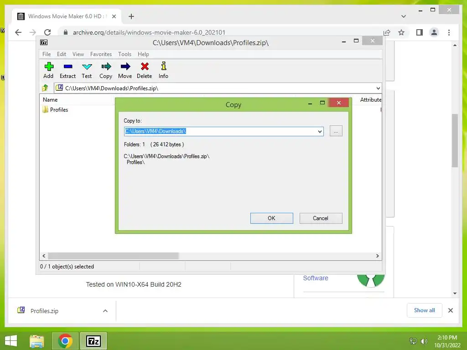The image size is (467, 350).
Task: Click Show all downloads
Action: point(425,310)
